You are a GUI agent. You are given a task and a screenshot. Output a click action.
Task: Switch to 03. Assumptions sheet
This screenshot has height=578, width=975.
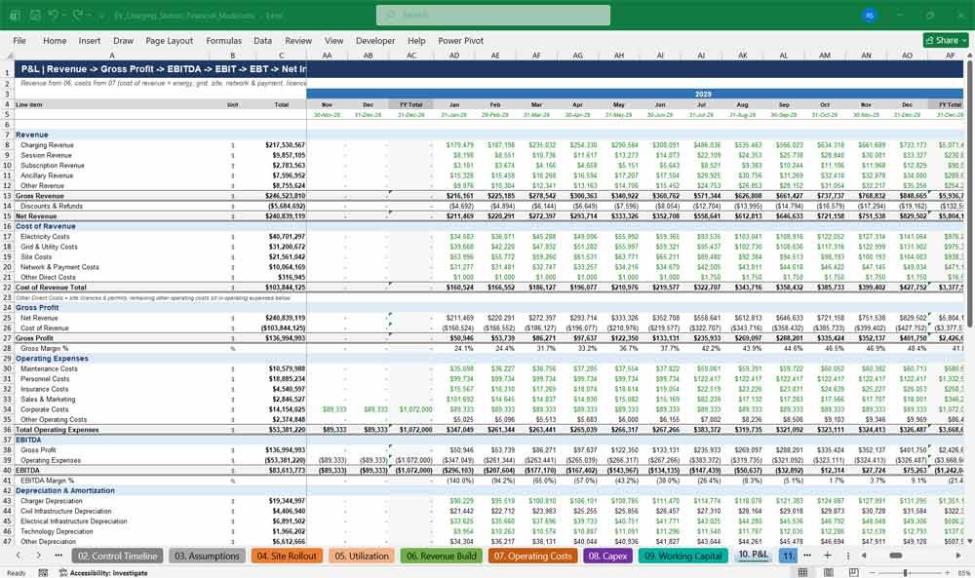coord(207,556)
